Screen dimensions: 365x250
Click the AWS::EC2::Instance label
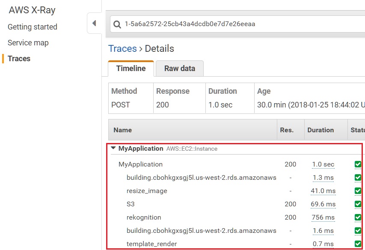point(192,149)
